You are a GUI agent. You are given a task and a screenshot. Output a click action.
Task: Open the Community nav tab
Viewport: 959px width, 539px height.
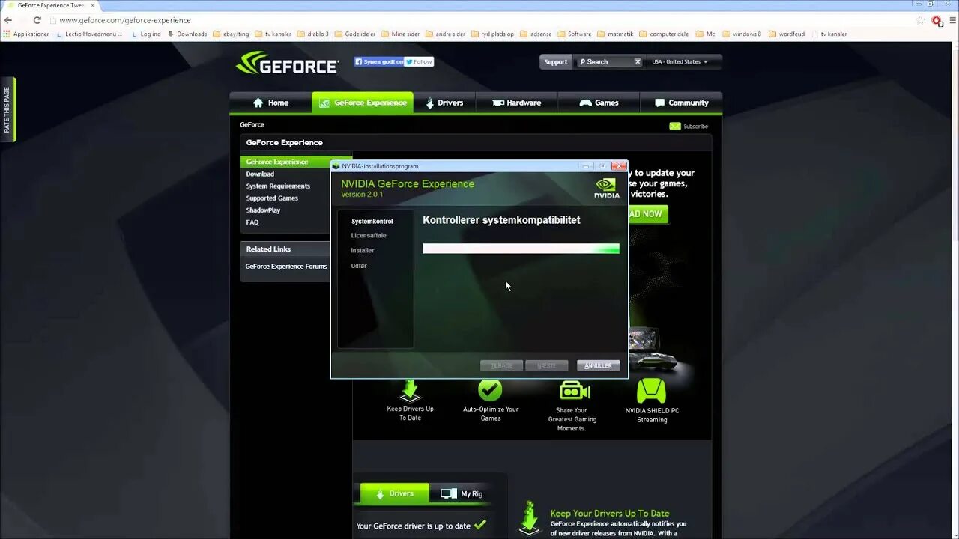tap(681, 103)
